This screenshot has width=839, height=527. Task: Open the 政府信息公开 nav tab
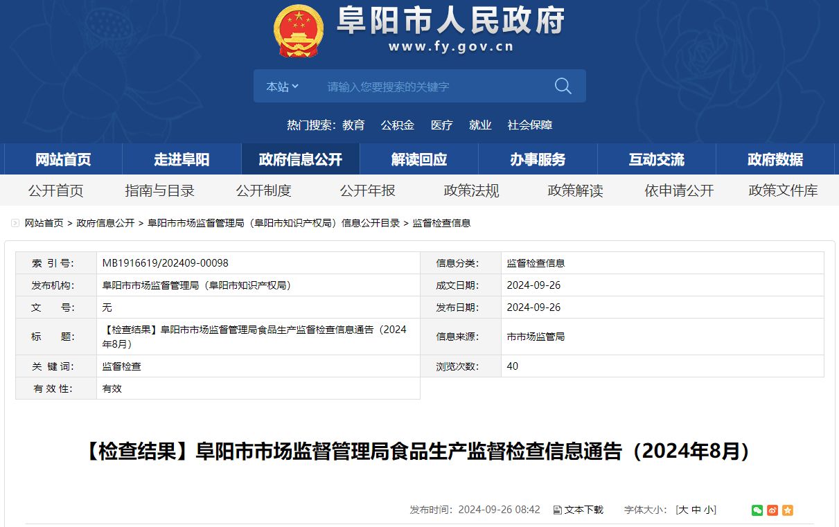(301, 159)
